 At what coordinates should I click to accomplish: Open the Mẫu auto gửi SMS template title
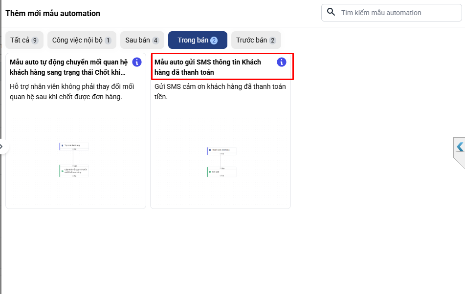208,67
